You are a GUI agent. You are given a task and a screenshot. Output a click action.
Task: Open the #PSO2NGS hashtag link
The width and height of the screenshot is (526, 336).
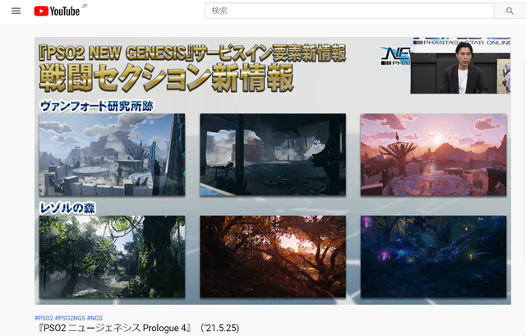pyautogui.click(x=70, y=318)
